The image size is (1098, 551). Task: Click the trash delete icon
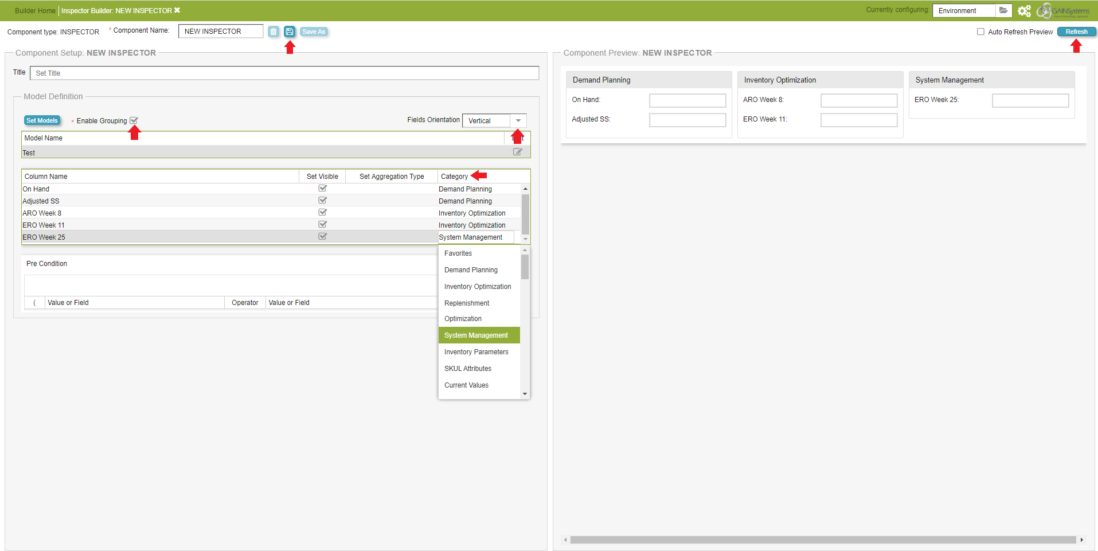(273, 32)
